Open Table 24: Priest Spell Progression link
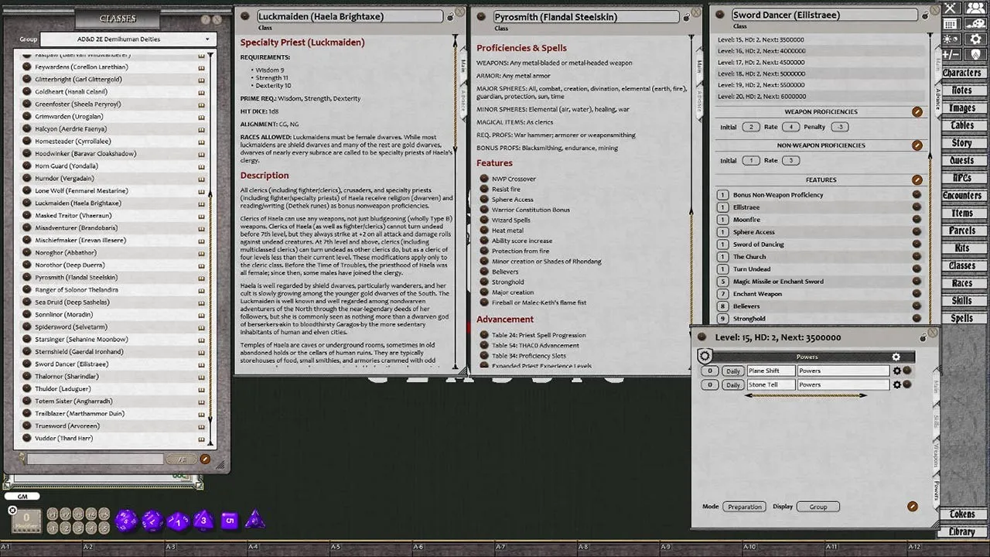The image size is (990, 557). (538, 335)
